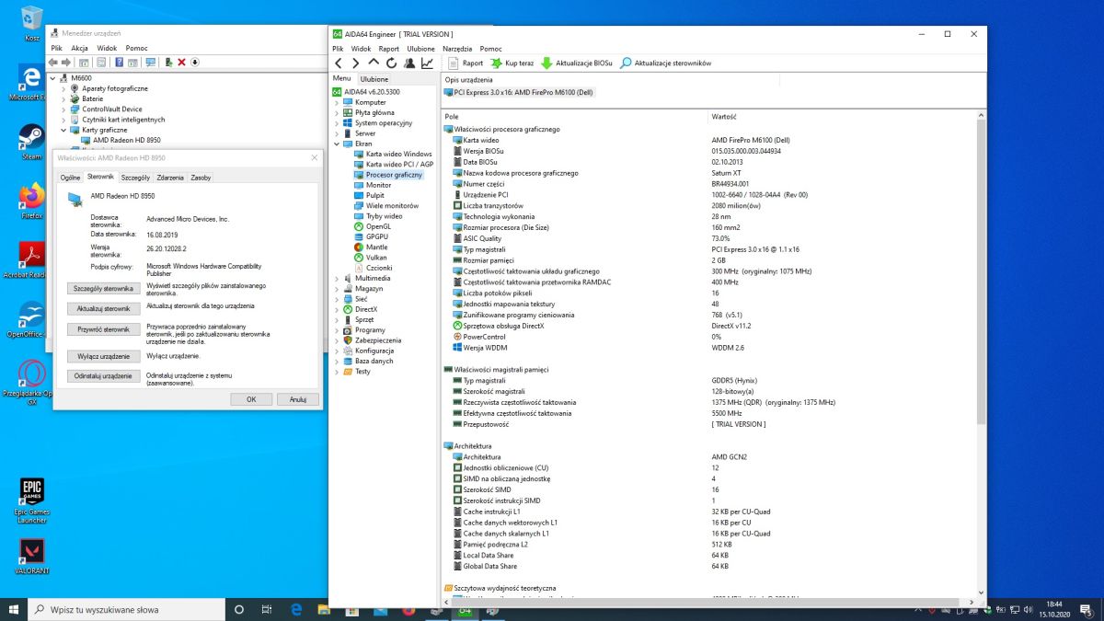The image size is (1104, 621).
Task: Expand Baterie in Device Manager
Action: [x=63, y=98]
